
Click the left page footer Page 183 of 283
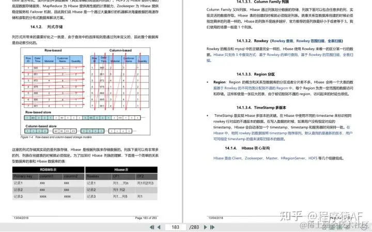point(146,218)
